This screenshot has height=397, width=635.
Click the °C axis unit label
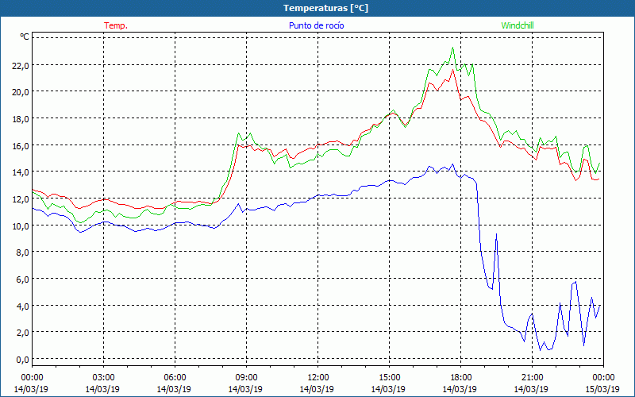[25, 37]
